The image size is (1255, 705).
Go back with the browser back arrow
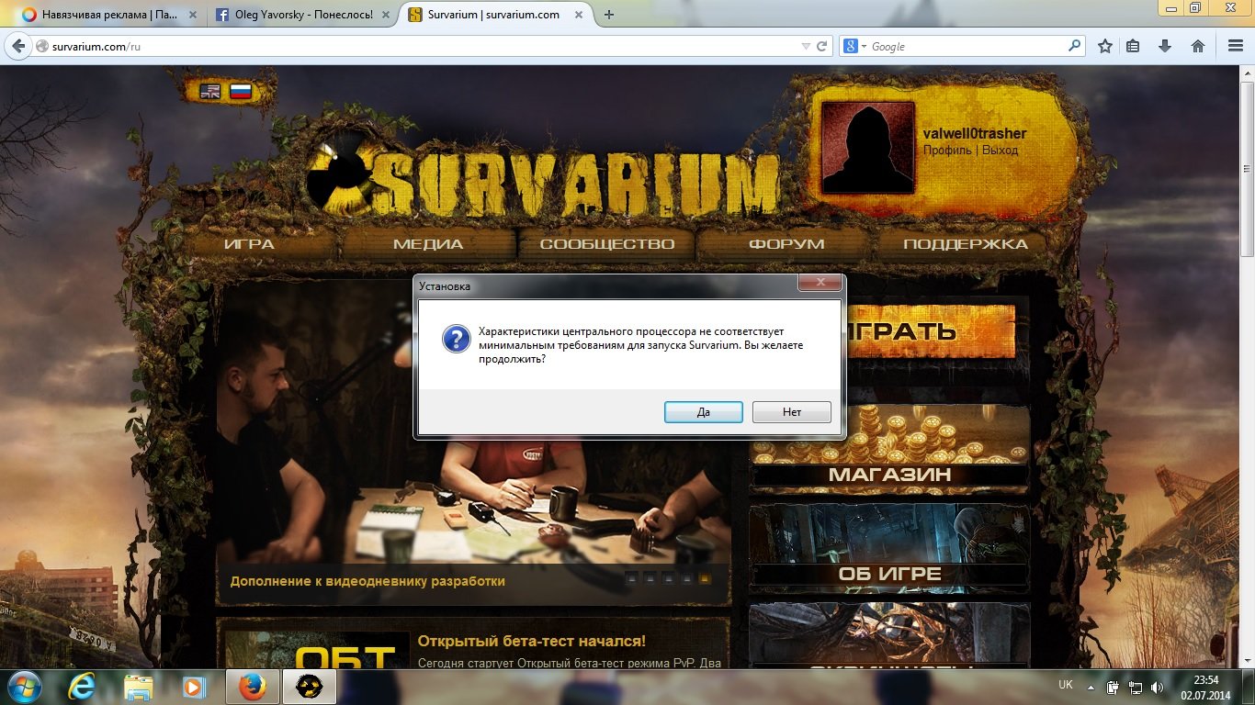pyautogui.click(x=18, y=46)
